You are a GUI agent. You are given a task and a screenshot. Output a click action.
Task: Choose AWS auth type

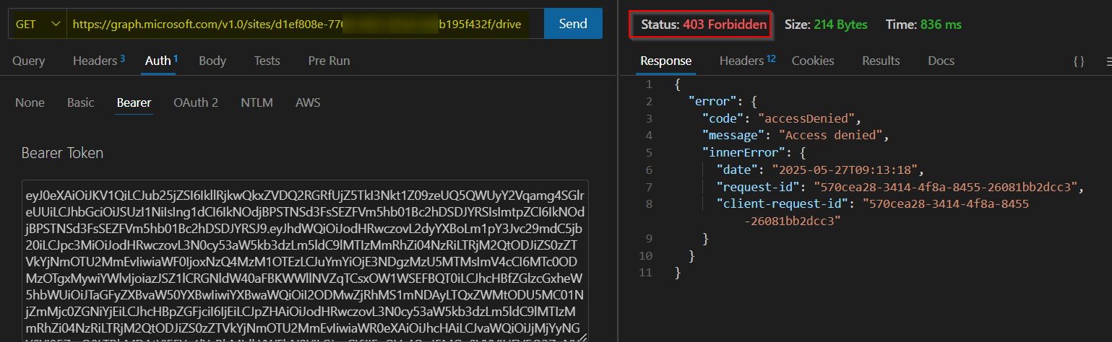[308, 102]
